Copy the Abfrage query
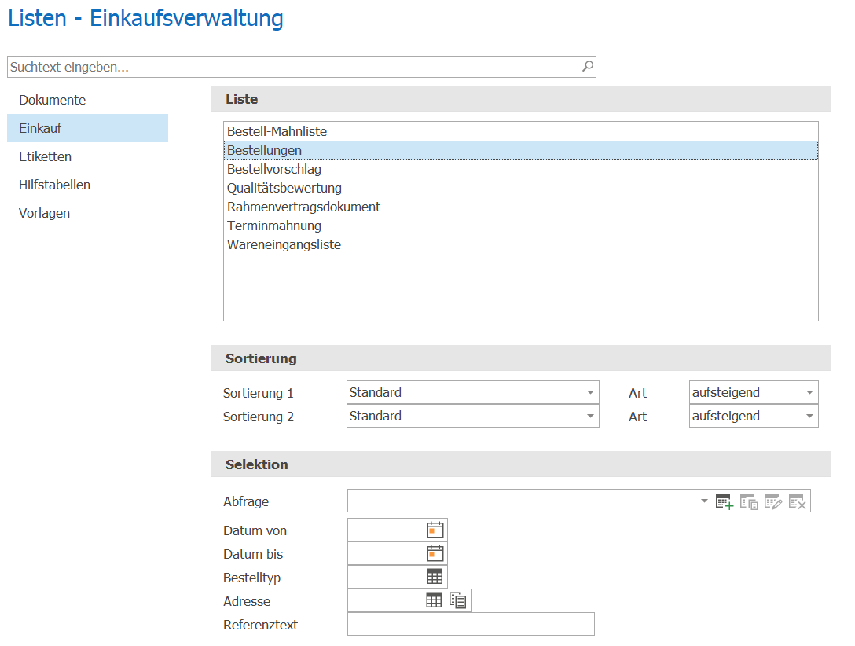This screenshot has height=646, width=855. (x=749, y=501)
